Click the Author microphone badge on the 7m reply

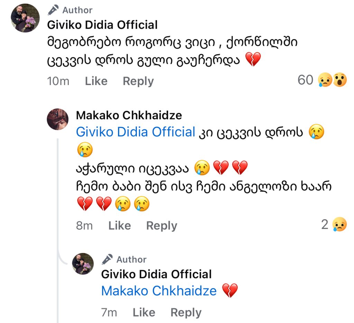[x=107, y=259]
